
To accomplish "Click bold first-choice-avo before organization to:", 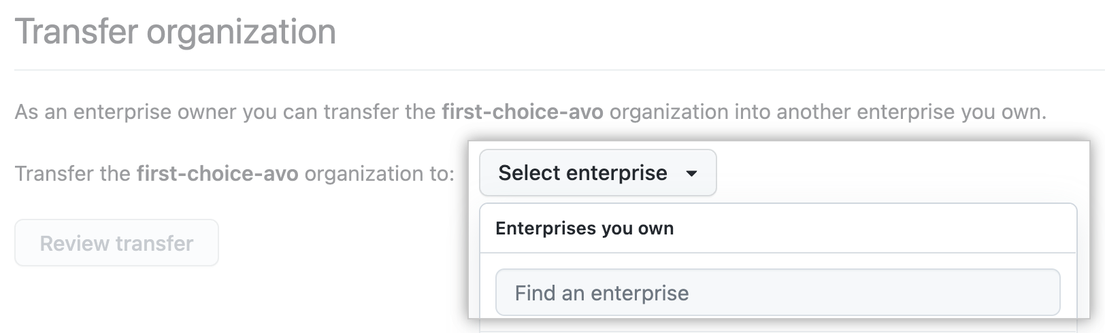I will pos(217,173).
